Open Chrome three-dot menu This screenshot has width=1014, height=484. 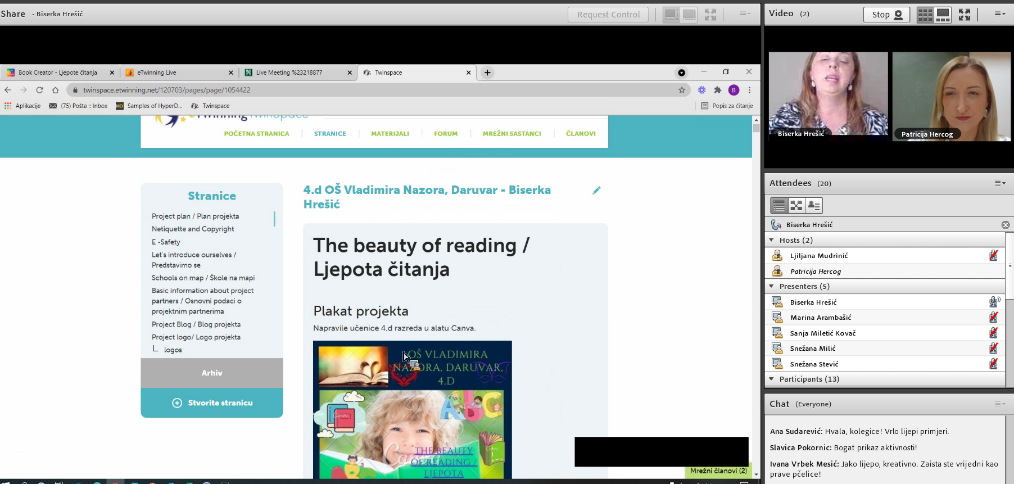749,90
